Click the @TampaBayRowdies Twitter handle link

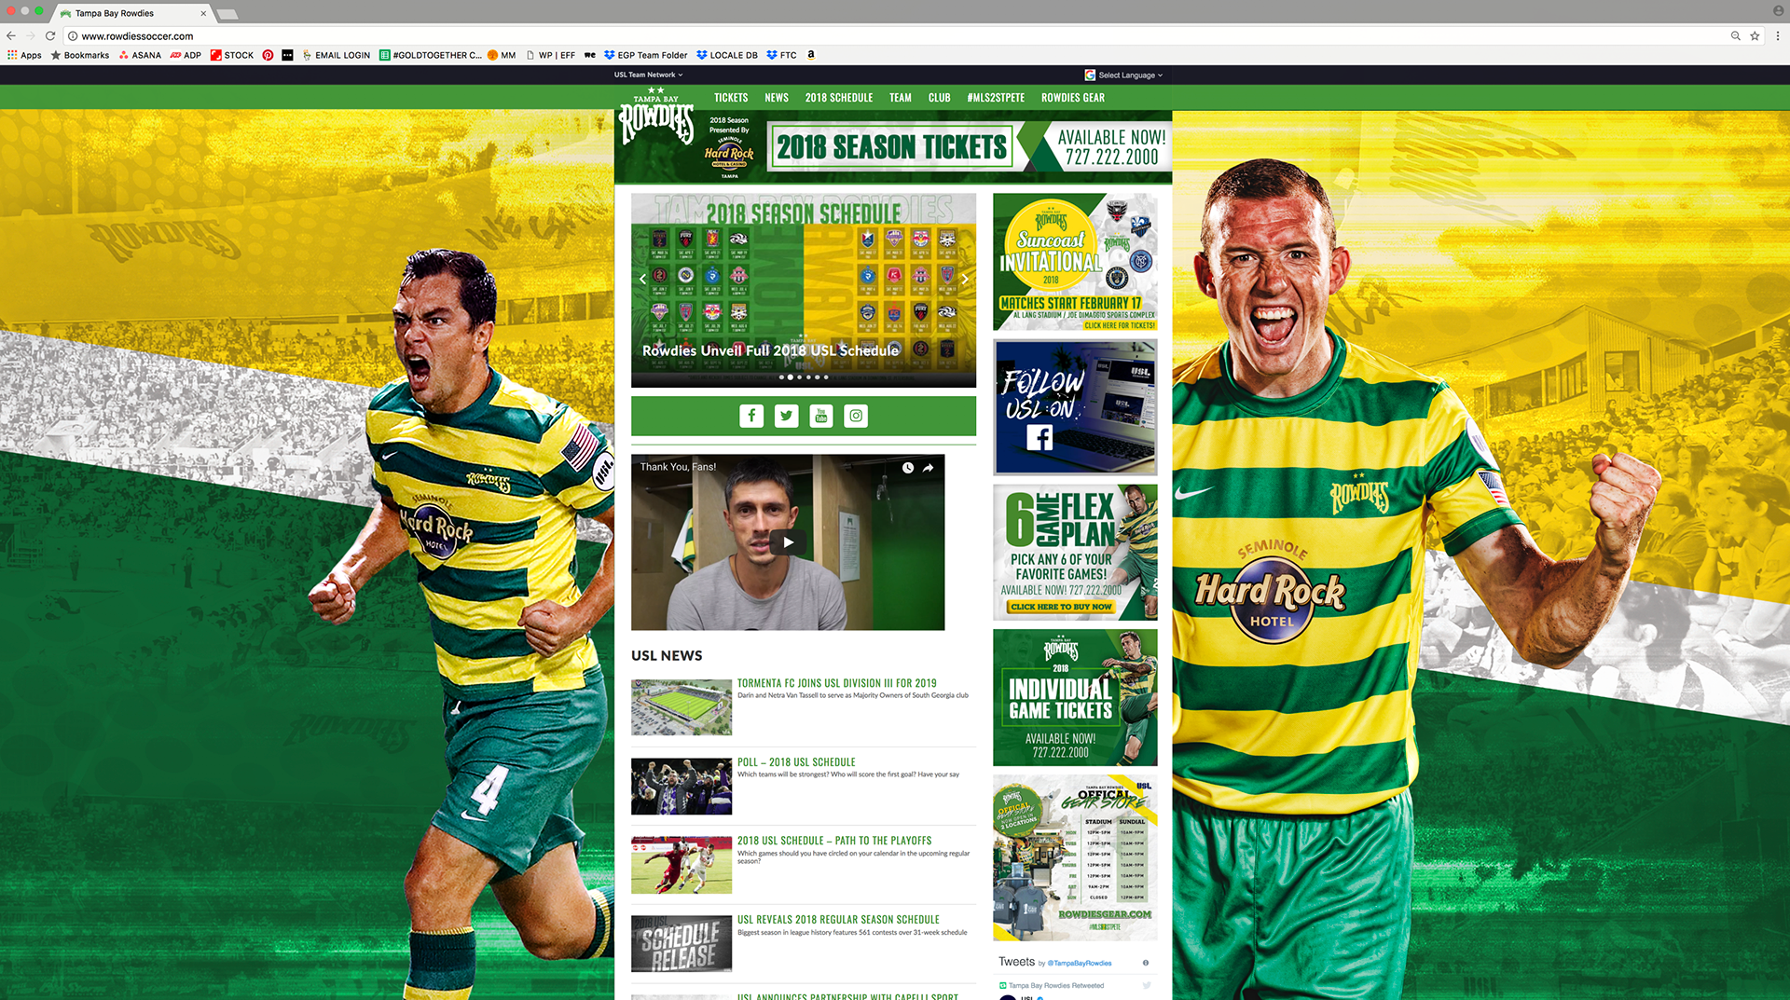pos(1080,964)
